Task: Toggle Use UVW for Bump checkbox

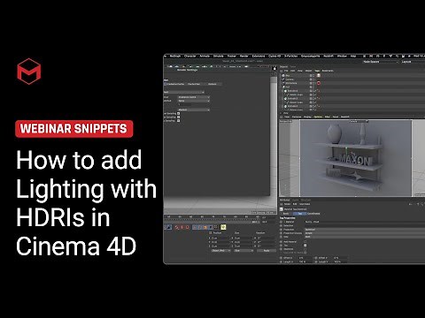Action: tap(305, 253)
